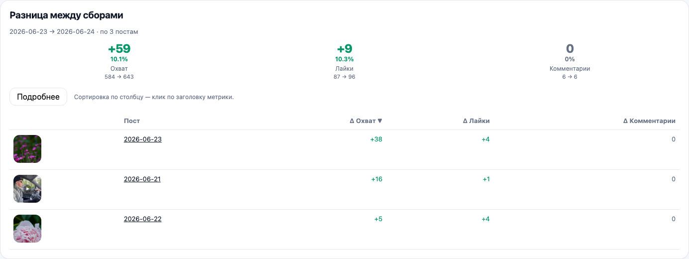Click the 584 → 643 reach range text
This screenshot has height=259, width=689.
tap(119, 77)
